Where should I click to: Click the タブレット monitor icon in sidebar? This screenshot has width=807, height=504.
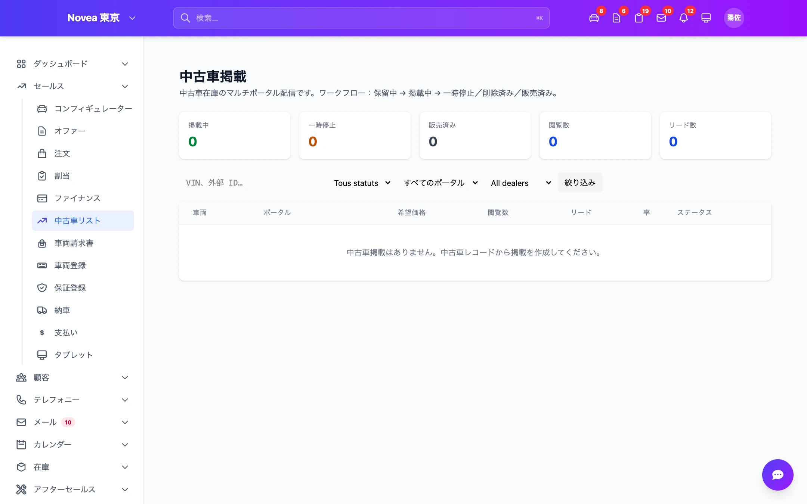coord(42,355)
